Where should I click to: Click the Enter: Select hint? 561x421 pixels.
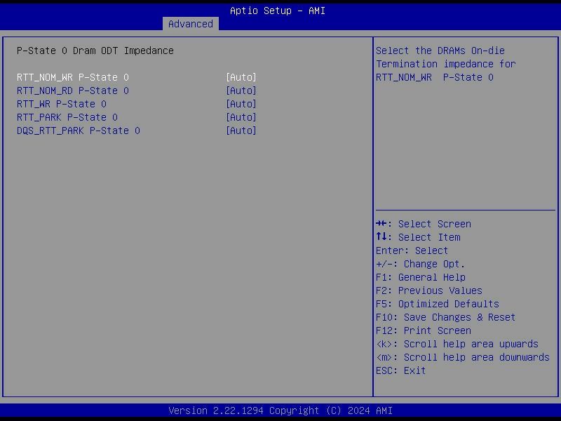pos(412,250)
